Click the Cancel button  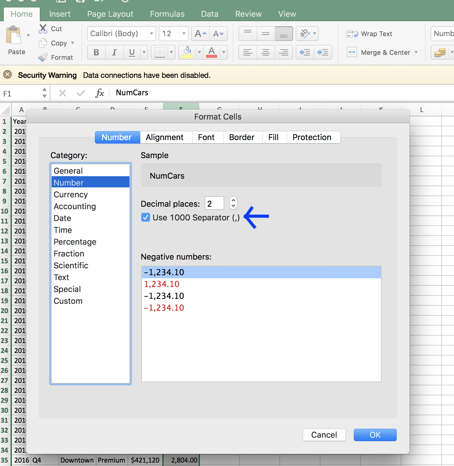[x=324, y=435]
